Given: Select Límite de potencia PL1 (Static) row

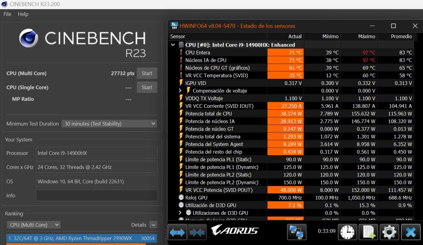Looking at the screenshot, I should [x=291, y=159].
